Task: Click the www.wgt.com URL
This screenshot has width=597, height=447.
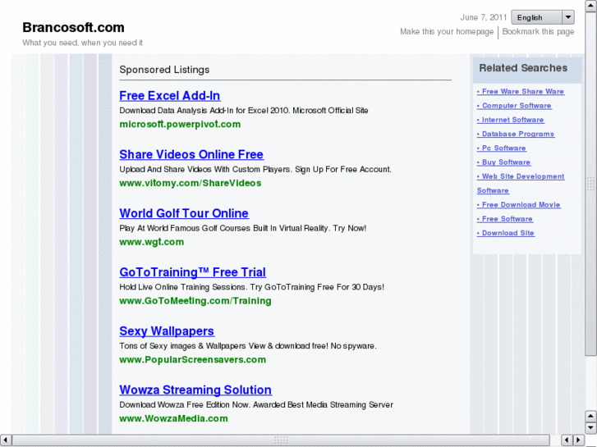Action: (x=152, y=242)
